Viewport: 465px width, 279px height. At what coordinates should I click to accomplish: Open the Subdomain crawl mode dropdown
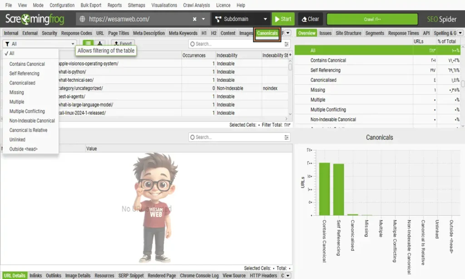241,19
